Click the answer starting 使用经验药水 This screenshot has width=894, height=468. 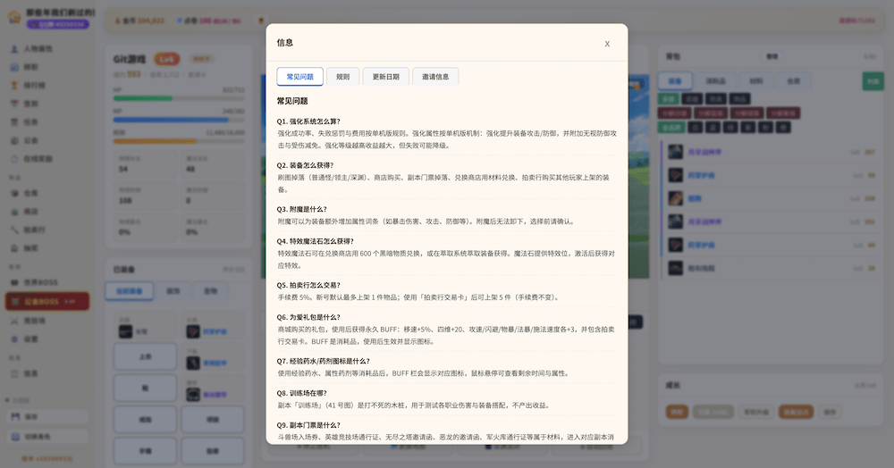pos(423,373)
